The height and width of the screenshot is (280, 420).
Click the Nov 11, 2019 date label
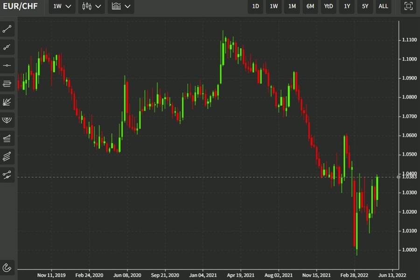pyautogui.click(x=51, y=275)
